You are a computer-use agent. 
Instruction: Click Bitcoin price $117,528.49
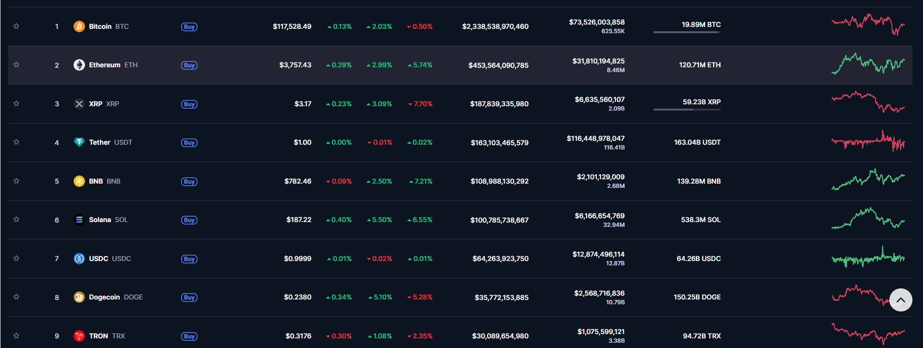pyautogui.click(x=292, y=26)
